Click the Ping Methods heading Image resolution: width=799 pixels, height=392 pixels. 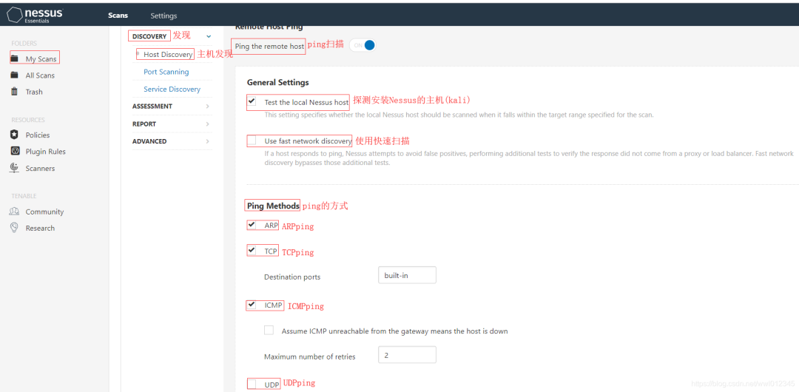(273, 206)
